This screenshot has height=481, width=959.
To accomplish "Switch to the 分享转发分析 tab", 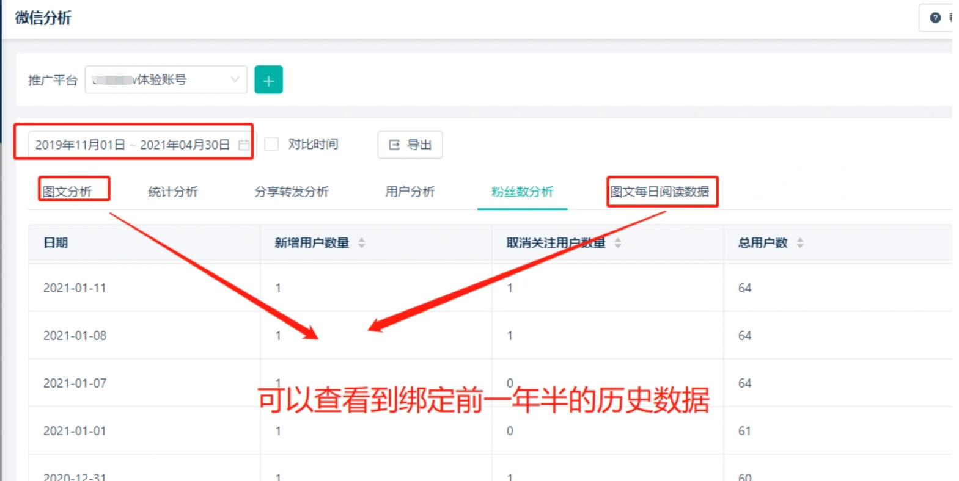I will [x=292, y=192].
